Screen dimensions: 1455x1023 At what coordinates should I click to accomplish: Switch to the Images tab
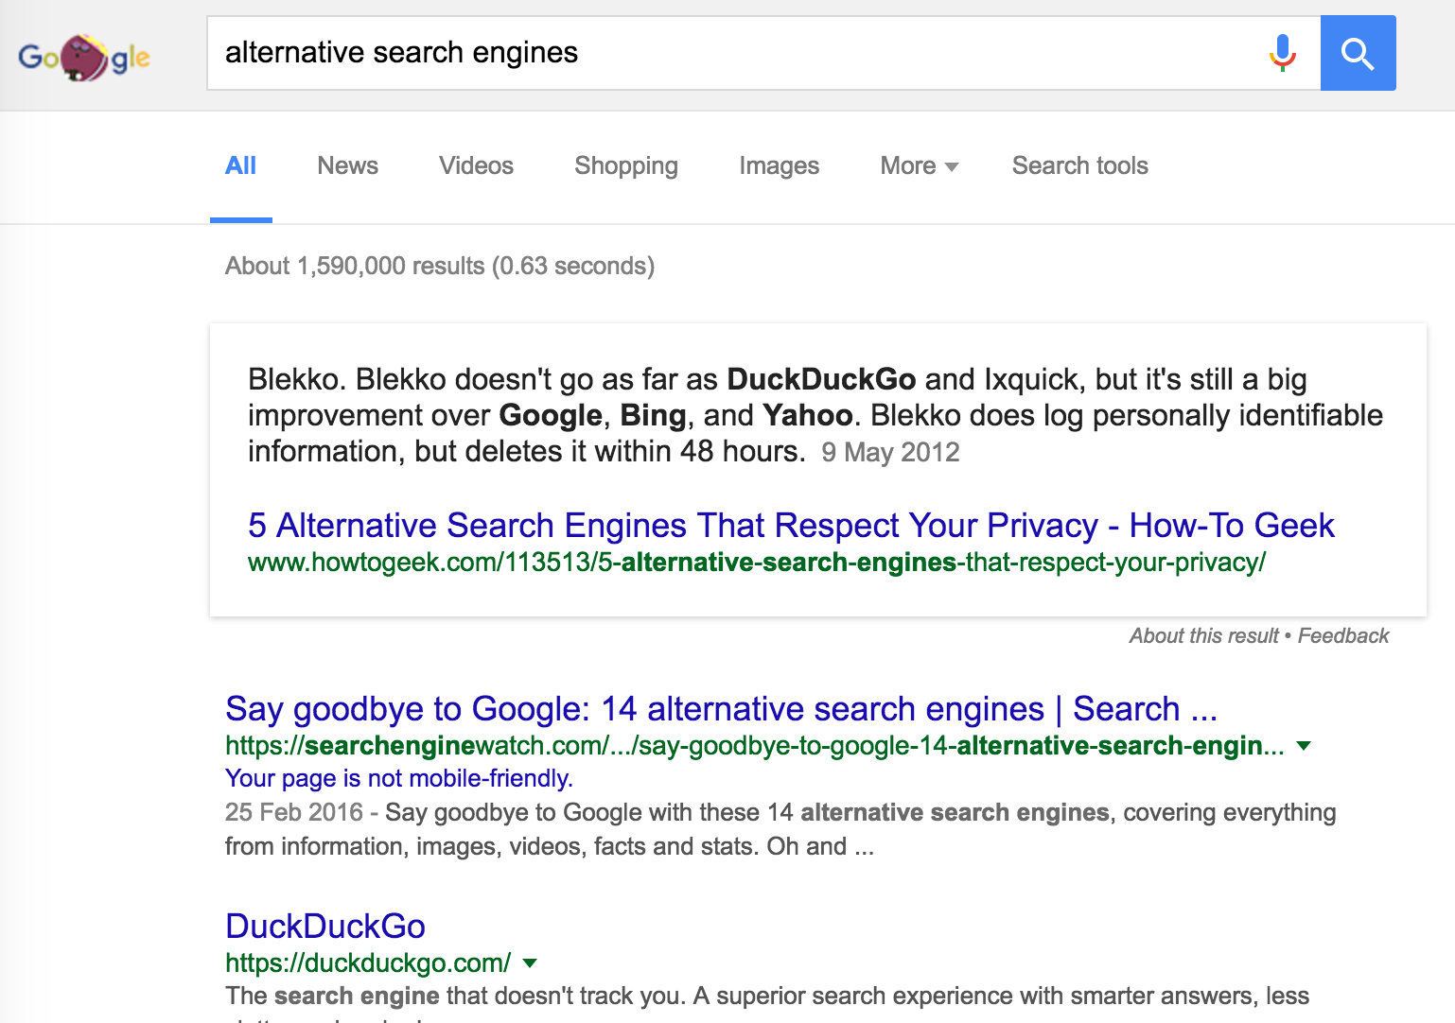pyautogui.click(x=779, y=166)
